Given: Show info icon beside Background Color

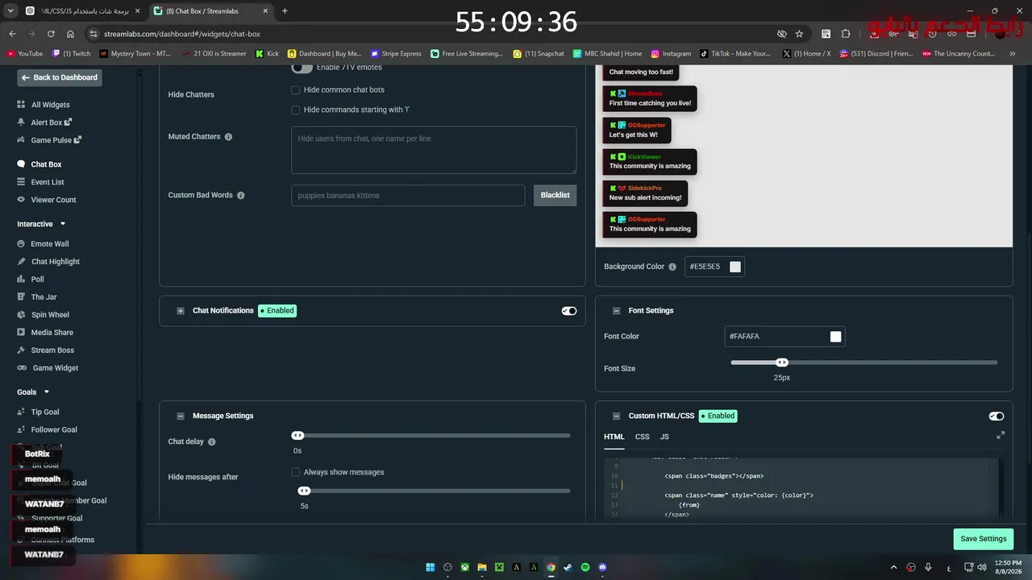Looking at the screenshot, I should (672, 267).
